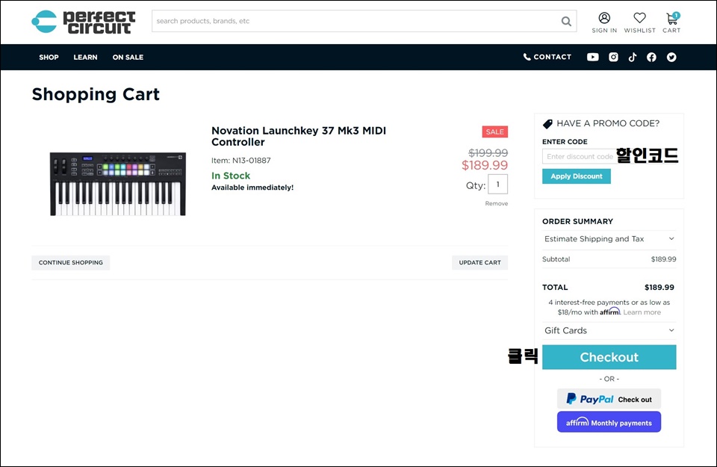
Task: Click the Continue Shopping button
Action: click(70, 262)
